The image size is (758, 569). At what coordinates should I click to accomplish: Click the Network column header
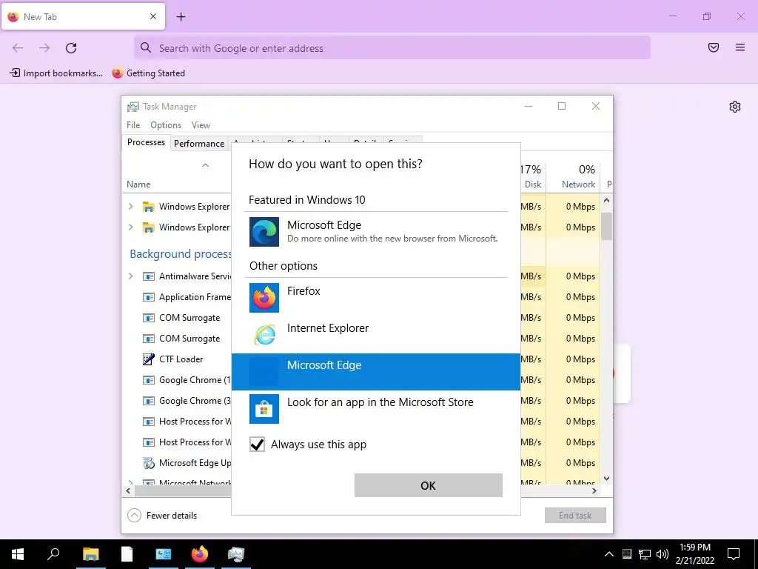click(x=573, y=176)
